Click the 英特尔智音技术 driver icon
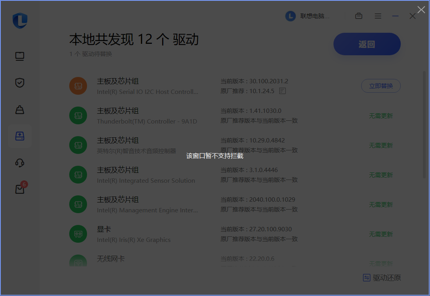 pyautogui.click(x=78, y=145)
